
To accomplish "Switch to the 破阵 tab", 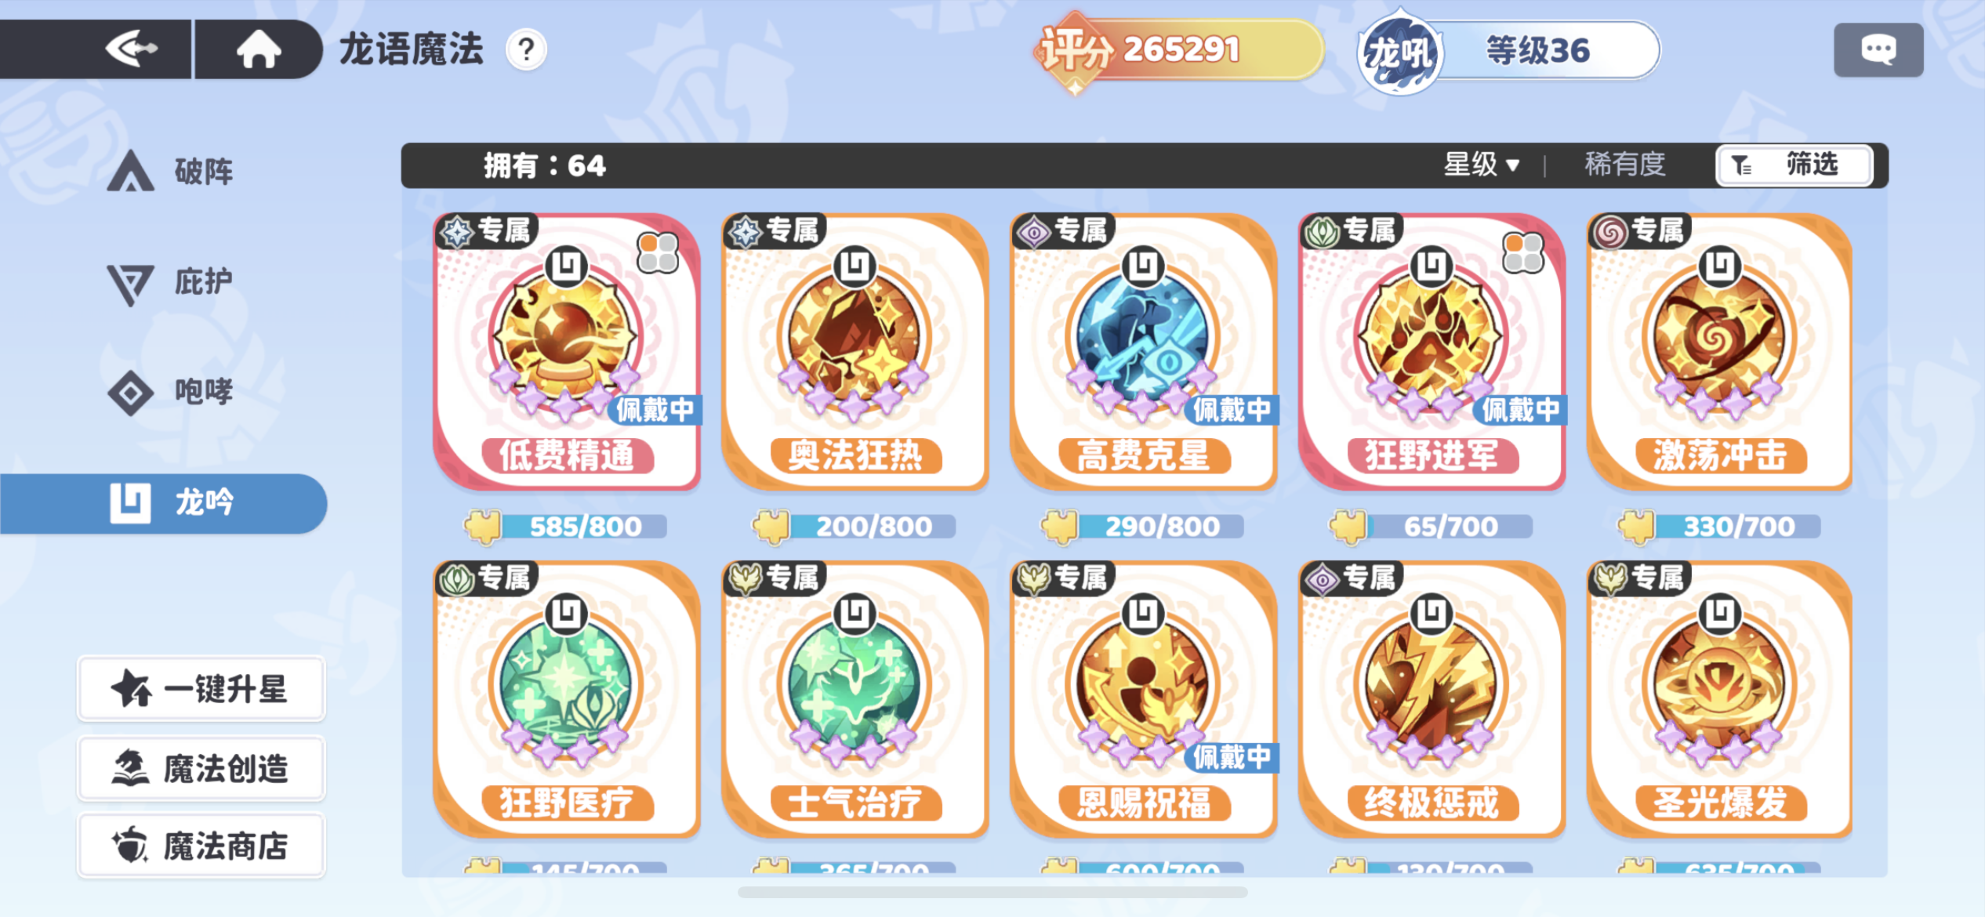I will (170, 171).
